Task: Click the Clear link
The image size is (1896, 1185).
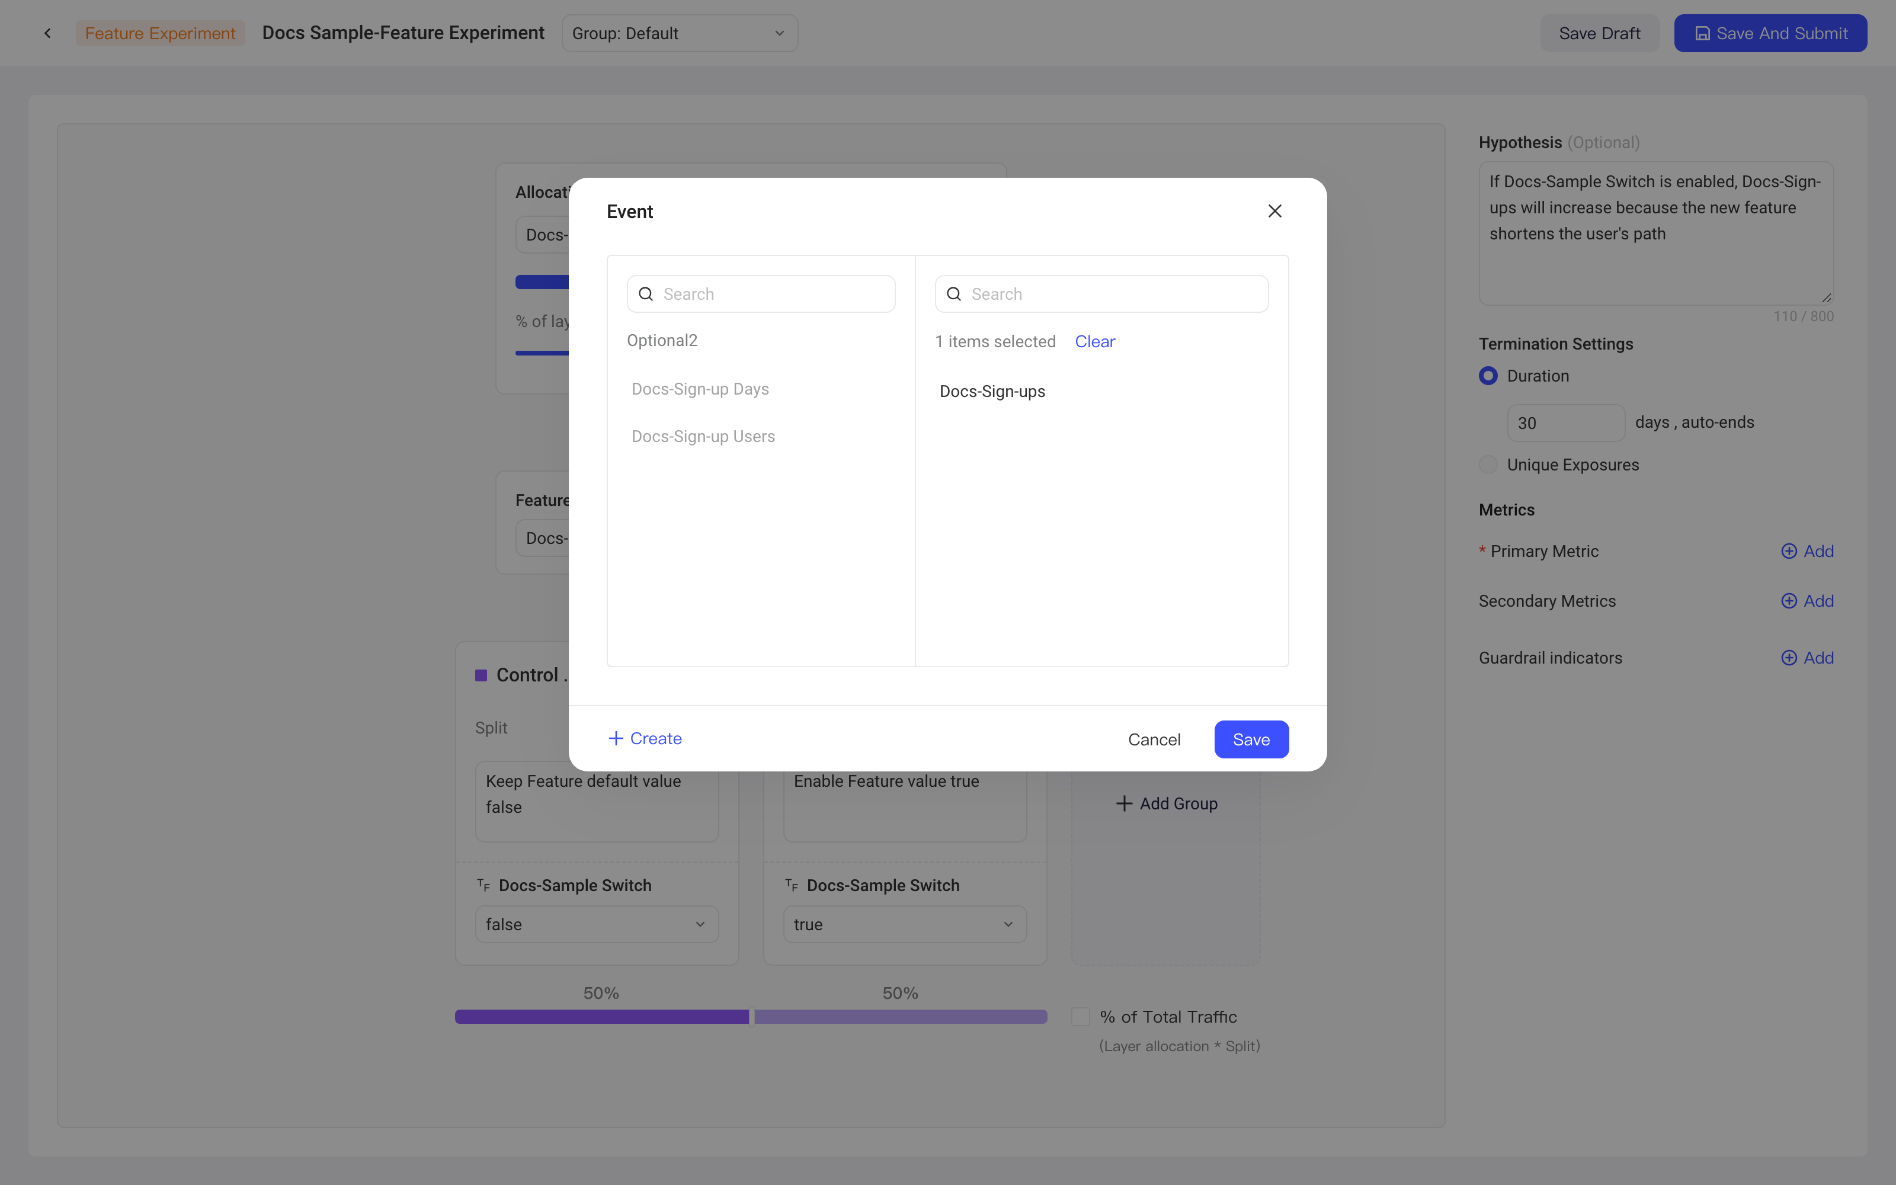Action: click(1094, 342)
